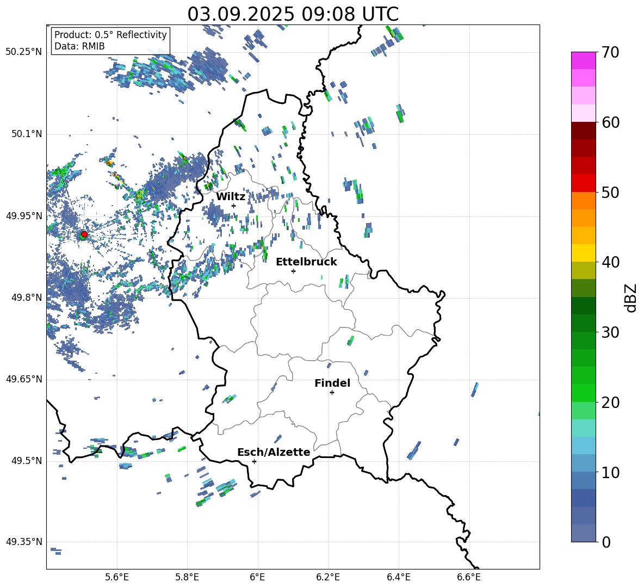Click the orange swatch just above 50

583,200
